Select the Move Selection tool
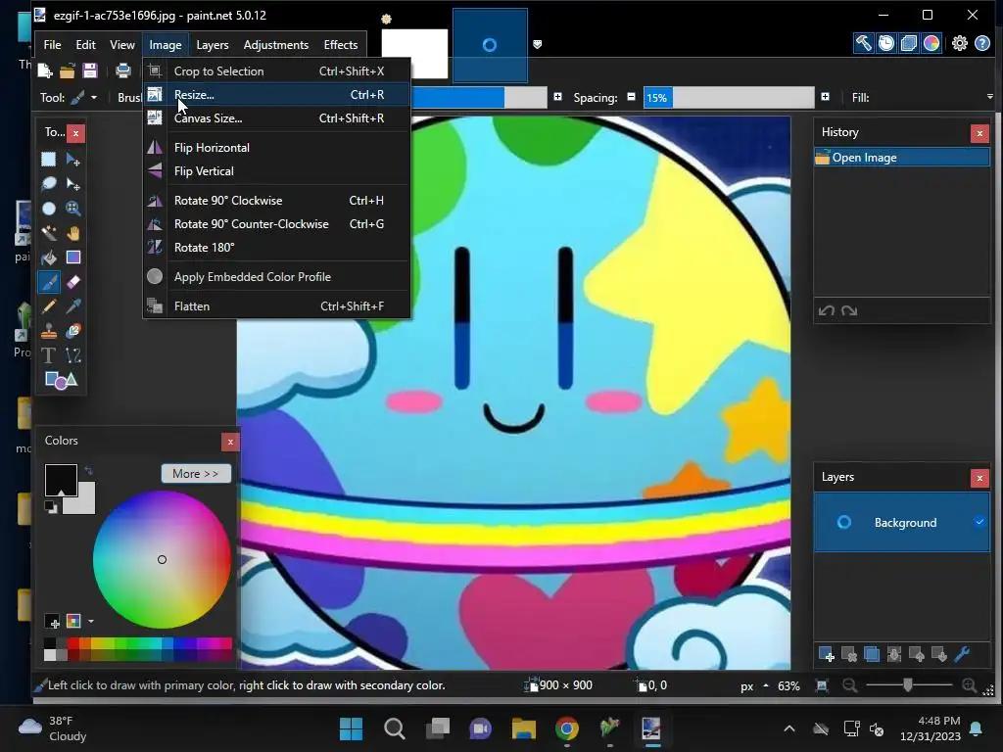This screenshot has height=752, width=1003. point(72,184)
